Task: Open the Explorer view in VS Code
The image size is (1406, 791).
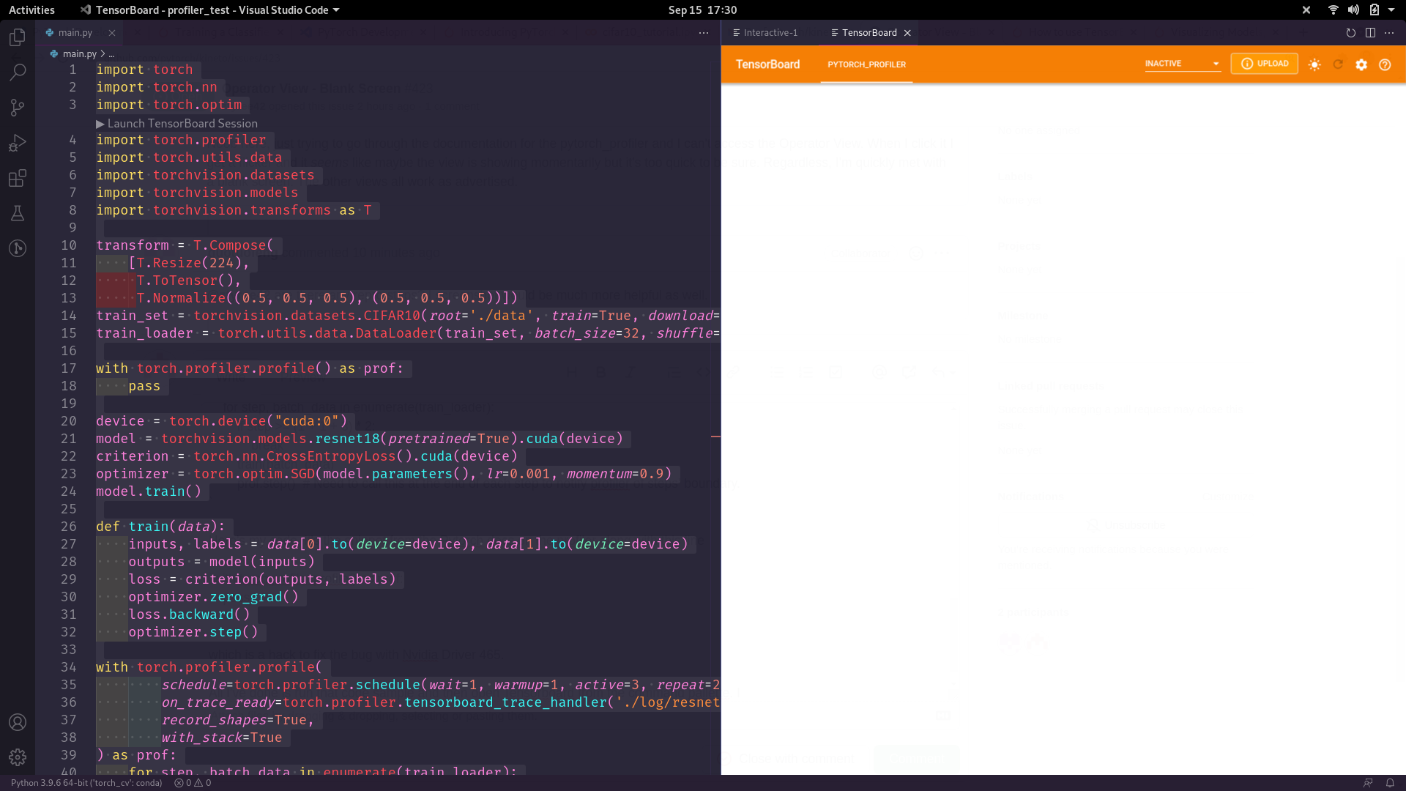Action: (x=18, y=37)
